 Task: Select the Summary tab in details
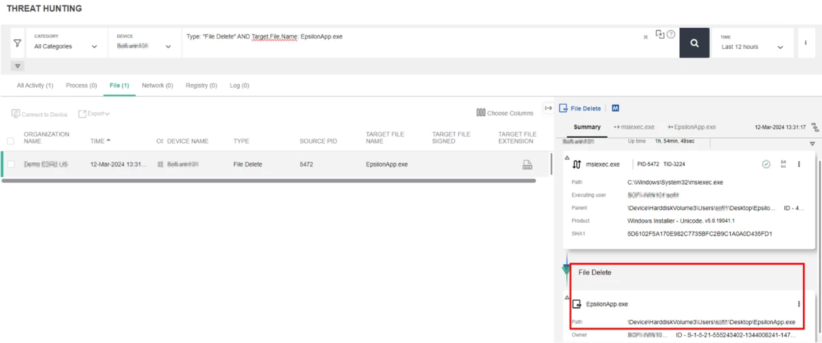[x=587, y=127]
